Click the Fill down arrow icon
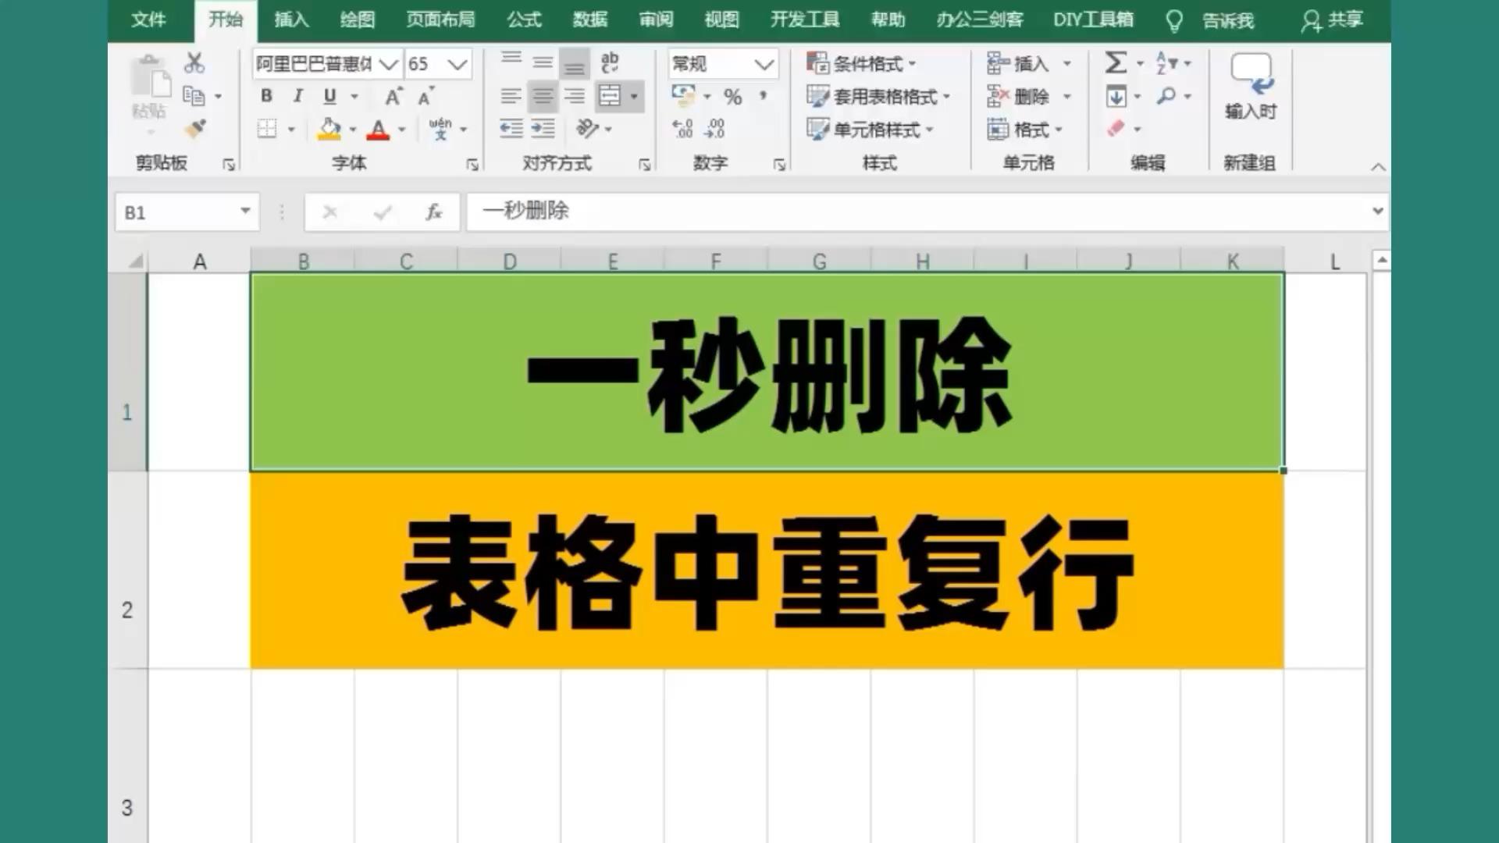Image resolution: width=1499 pixels, height=843 pixels. pos(1116,97)
